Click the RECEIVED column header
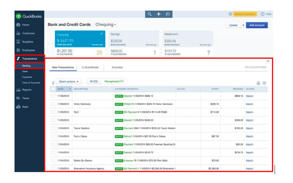 click(238, 89)
